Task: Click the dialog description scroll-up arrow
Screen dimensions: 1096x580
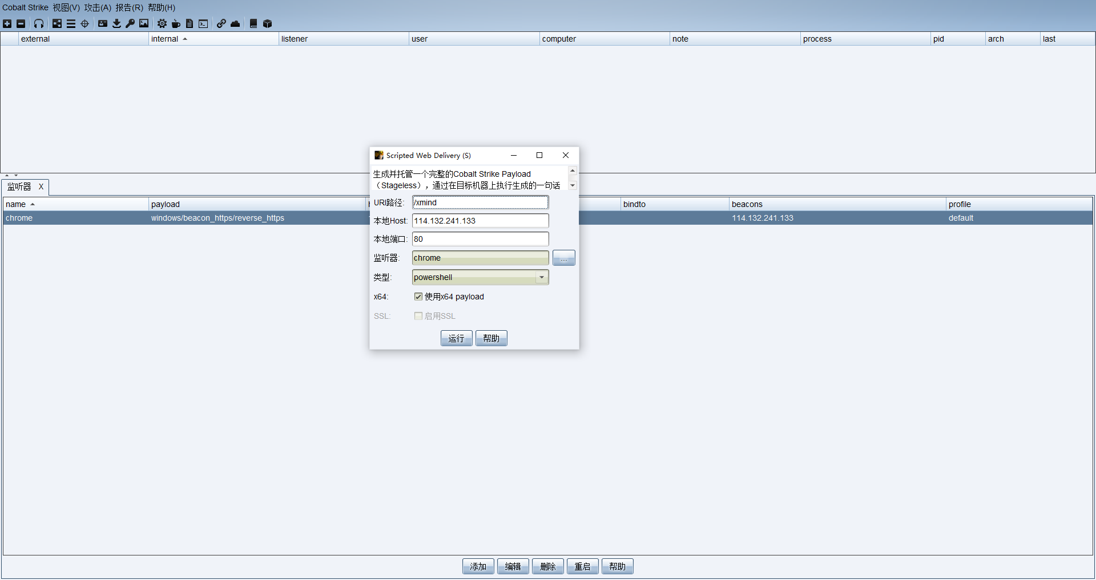Action: pyautogui.click(x=573, y=171)
